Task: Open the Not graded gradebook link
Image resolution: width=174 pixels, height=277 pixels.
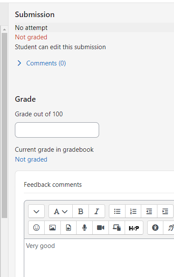Action: coord(31,159)
